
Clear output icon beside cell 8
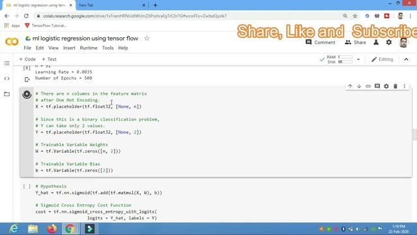[27, 80]
